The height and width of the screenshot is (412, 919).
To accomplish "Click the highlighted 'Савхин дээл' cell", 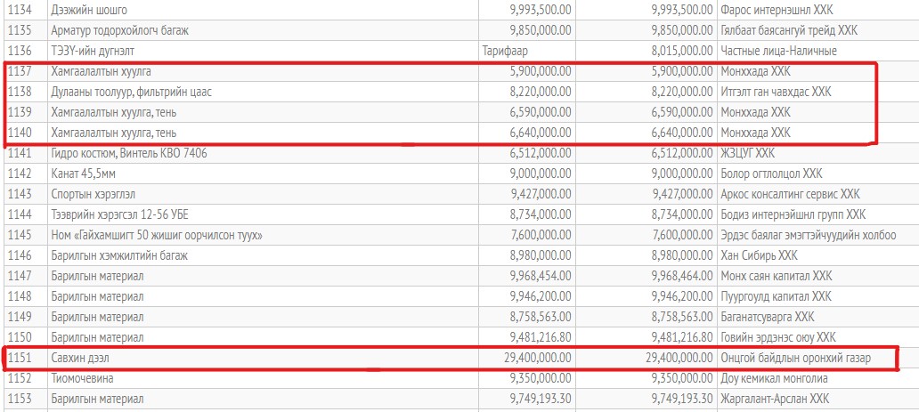I will click(82, 358).
